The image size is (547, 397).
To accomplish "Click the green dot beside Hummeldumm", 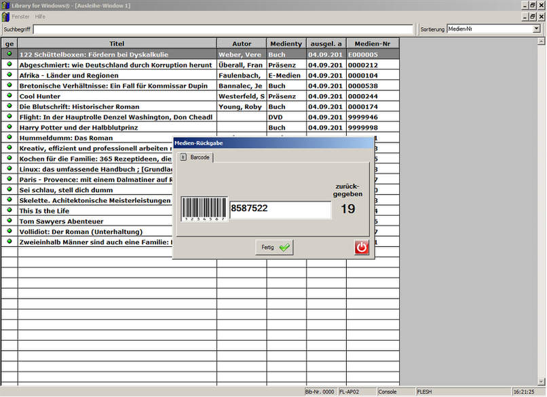I will pyautogui.click(x=10, y=137).
